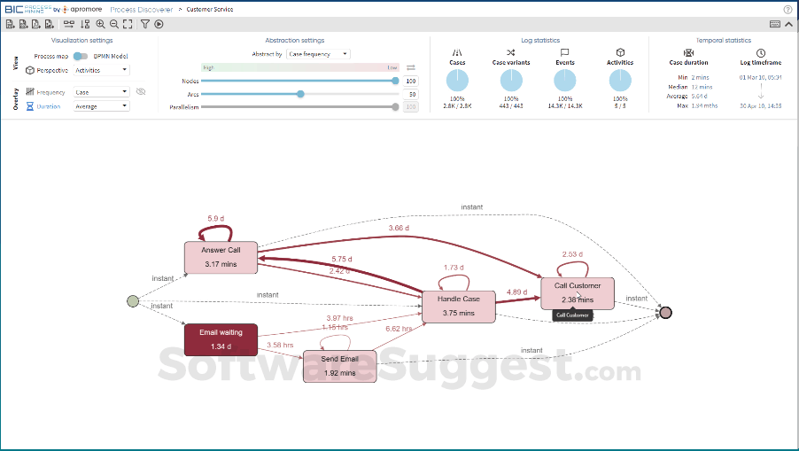Click the zoom in magnifier icon
This screenshot has width=799, height=451.
tap(100, 25)
